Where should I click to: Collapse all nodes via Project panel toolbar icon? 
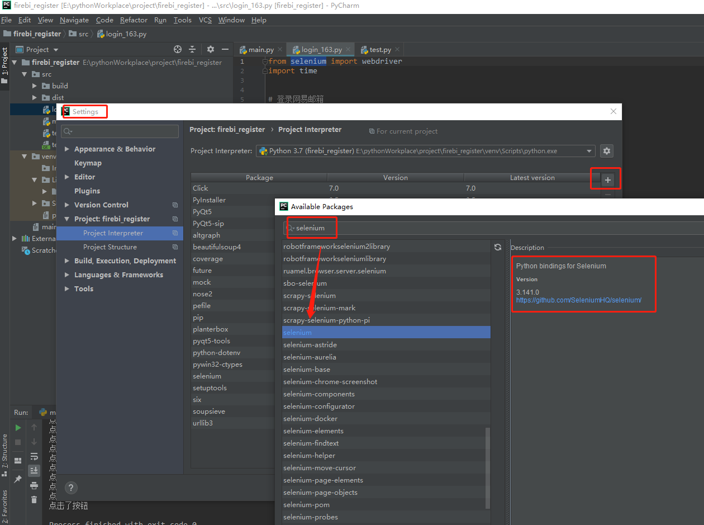coord(192,49)
